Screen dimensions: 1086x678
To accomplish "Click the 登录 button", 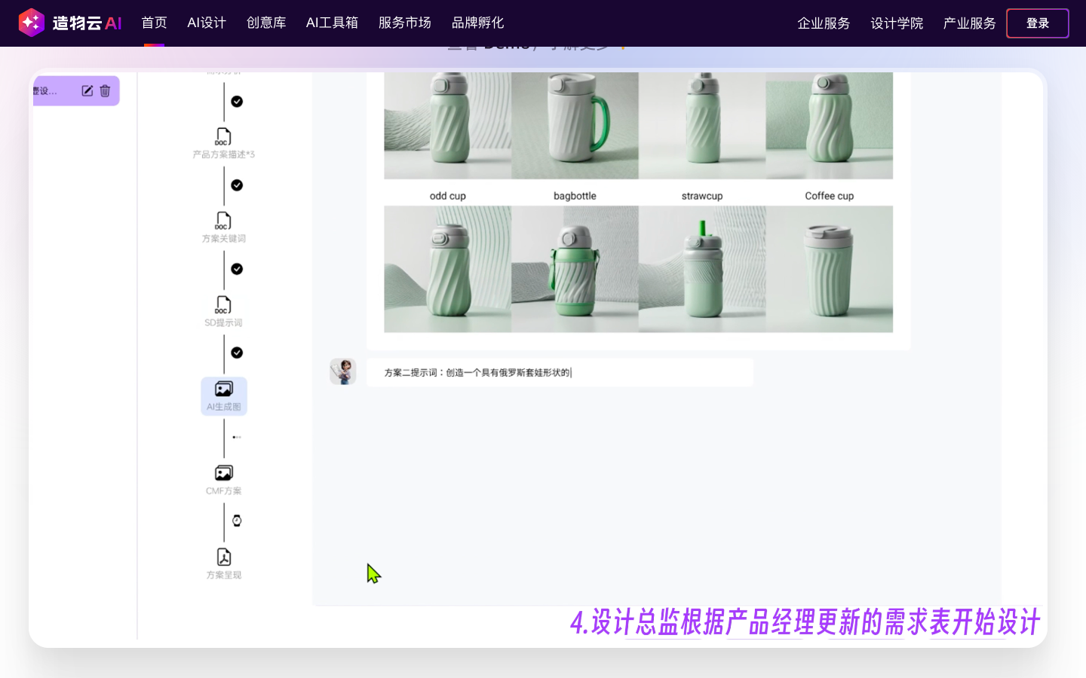I will click(x=1038, y=23).
